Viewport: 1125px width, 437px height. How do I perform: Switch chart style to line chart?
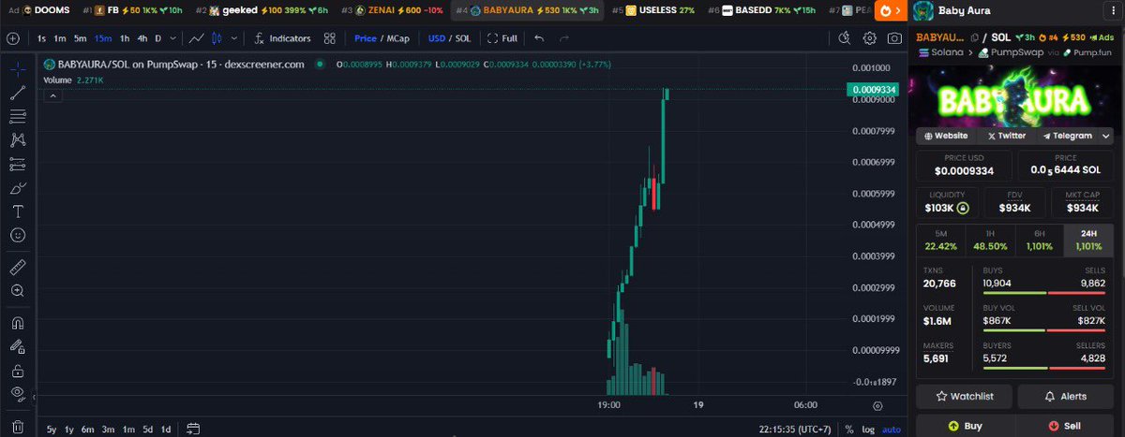195,38
